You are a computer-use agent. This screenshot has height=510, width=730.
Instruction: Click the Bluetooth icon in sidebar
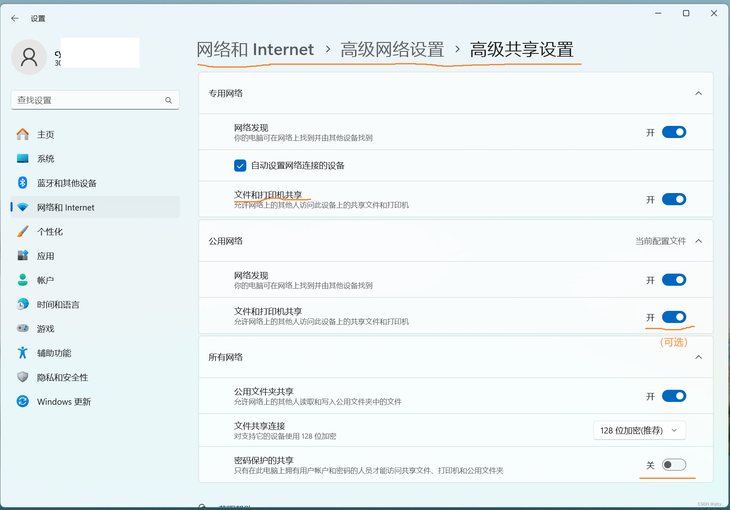[x=23, y=183]
